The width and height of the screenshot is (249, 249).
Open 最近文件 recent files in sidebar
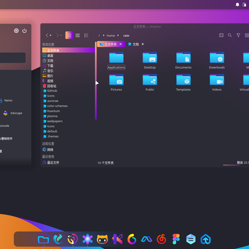[x=68, y=162]
